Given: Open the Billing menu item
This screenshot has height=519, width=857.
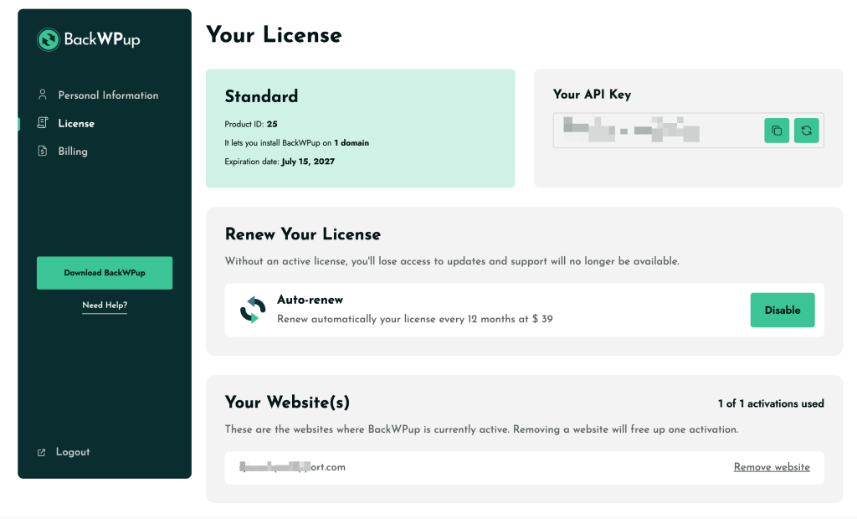Looking at the screenshot, I should click(x=73, y=152).
